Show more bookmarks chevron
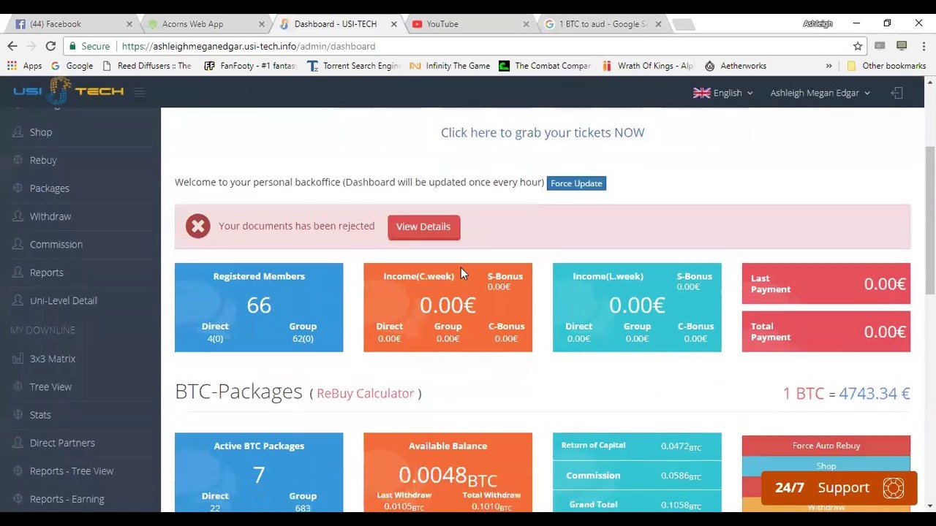The width and height of the screenshot is (936, 526). tap(829, 66)
